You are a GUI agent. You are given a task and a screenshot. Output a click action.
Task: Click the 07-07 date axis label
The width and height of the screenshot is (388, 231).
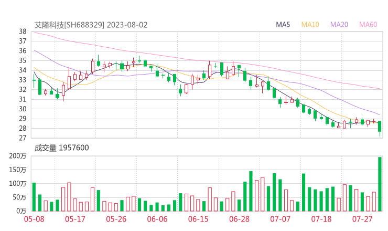280,219
